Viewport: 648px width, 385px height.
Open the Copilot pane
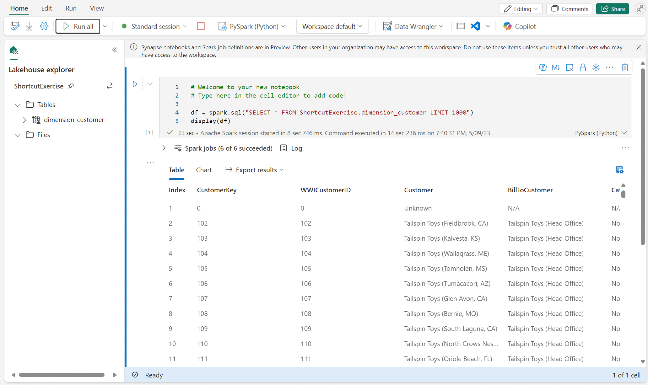(519, 26)
